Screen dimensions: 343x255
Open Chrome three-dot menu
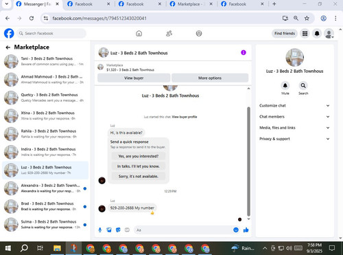pos(335,19)
